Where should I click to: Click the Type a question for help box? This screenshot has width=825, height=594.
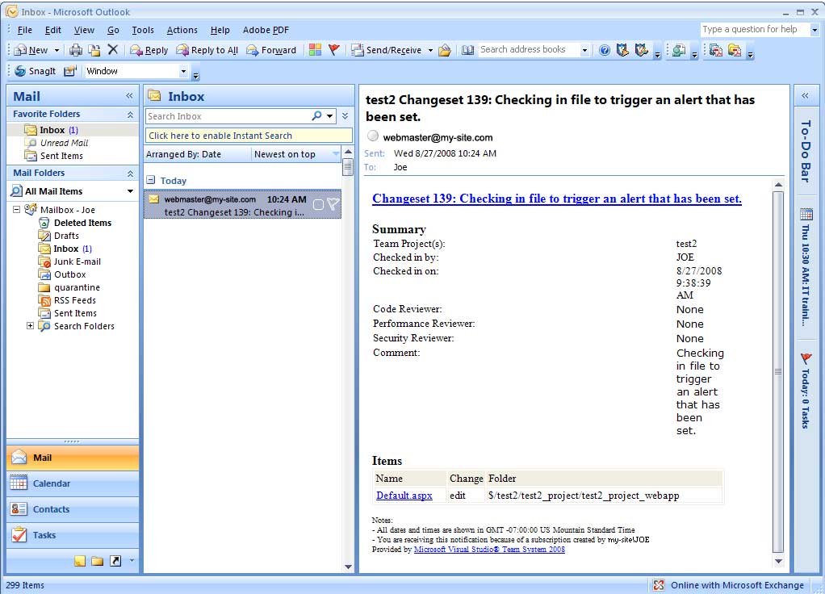[x=755, y=30]
